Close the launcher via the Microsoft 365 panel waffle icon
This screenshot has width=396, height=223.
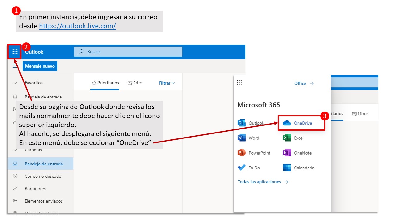[239, 82]
